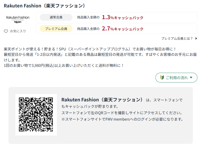Image resolution: width=201 pixels, height=148 pixels.
Task: Click the QR code image
Action: click(x=36, y=114)
